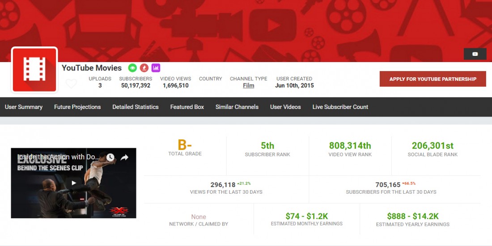Click the film strip channel avatar
Image resolution: width=492 pixels, height=246 pixels.
34,70
